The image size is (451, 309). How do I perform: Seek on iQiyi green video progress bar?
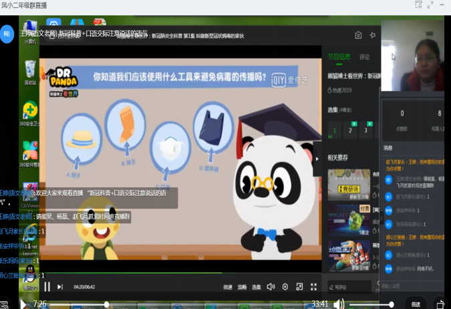click(x=180, y=273)
